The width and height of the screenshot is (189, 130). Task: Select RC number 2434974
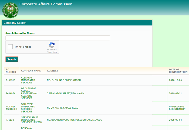[x=11, y=93]
